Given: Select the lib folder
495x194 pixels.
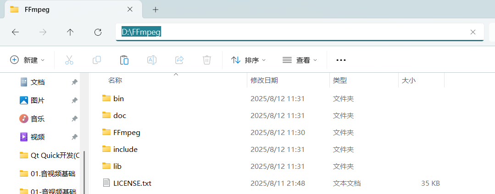Looking at the screenshot, I should tap(117, 166).
